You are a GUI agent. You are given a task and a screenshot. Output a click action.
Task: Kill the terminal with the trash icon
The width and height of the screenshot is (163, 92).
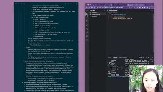point(149,57)
